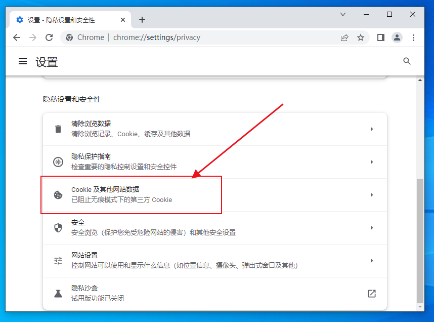Click text 已阻止无痕模式下的第三方 Cookie
Screen dimensions: 434x322
coord(121,200)
